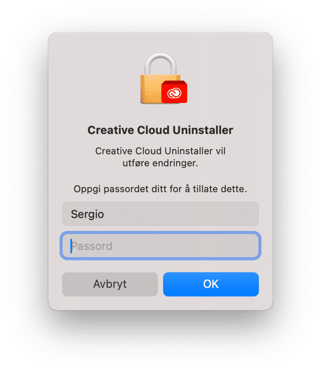The image size is (321, 374).
Task: Click the white OK label
Action: [x=211, y=284]
